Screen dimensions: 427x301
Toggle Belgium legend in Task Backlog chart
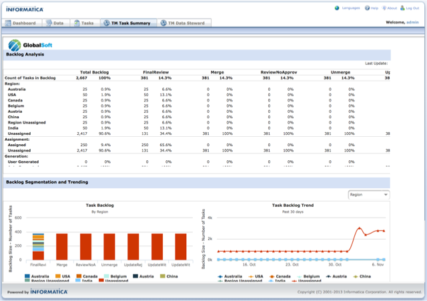click(x=115, y=276)
